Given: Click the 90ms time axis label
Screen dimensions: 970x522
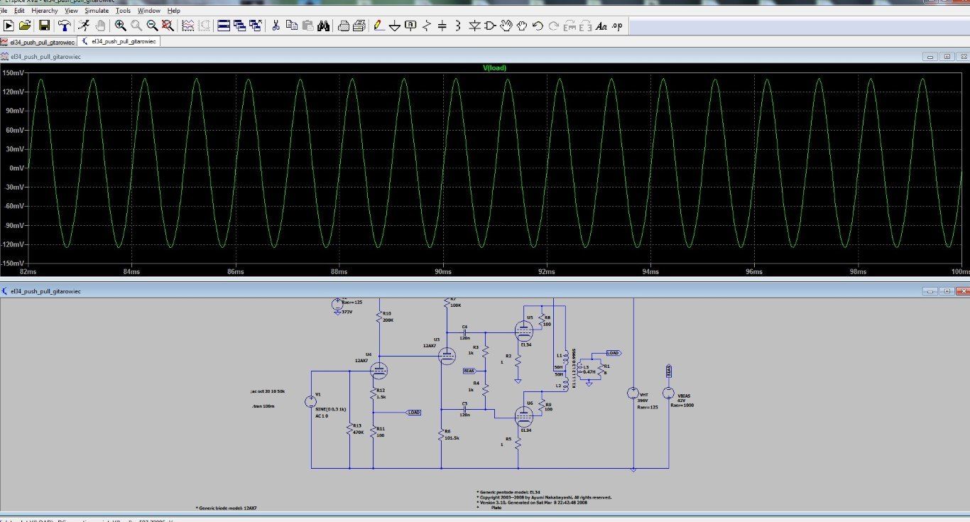Looking at the screenshot, I should tap(443, 272).
